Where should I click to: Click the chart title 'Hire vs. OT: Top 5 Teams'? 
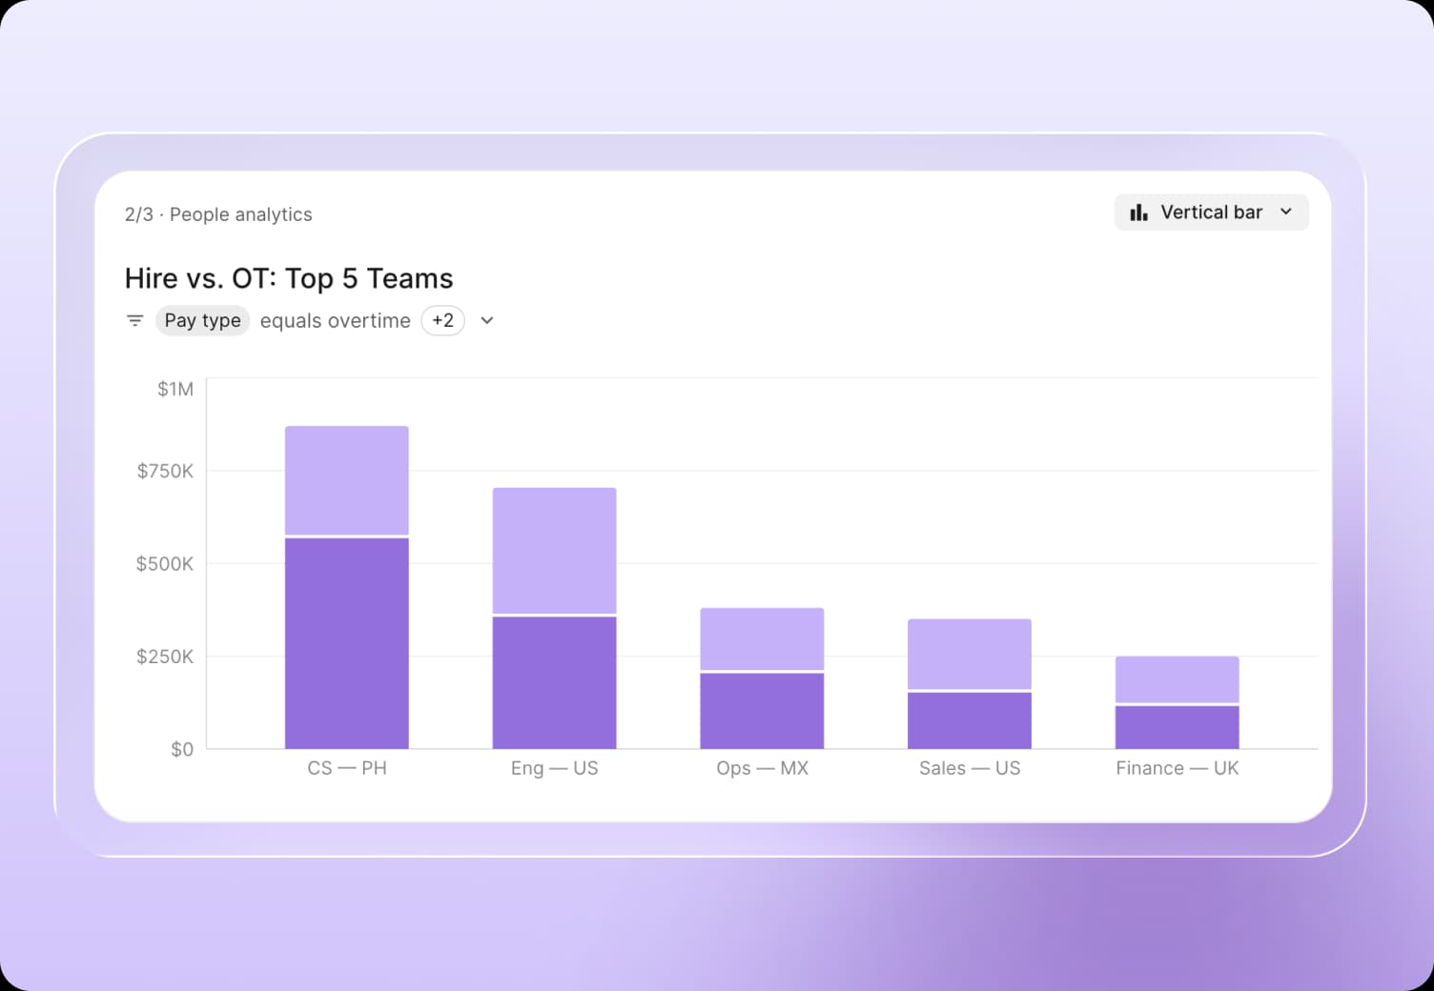pos(289,278)
